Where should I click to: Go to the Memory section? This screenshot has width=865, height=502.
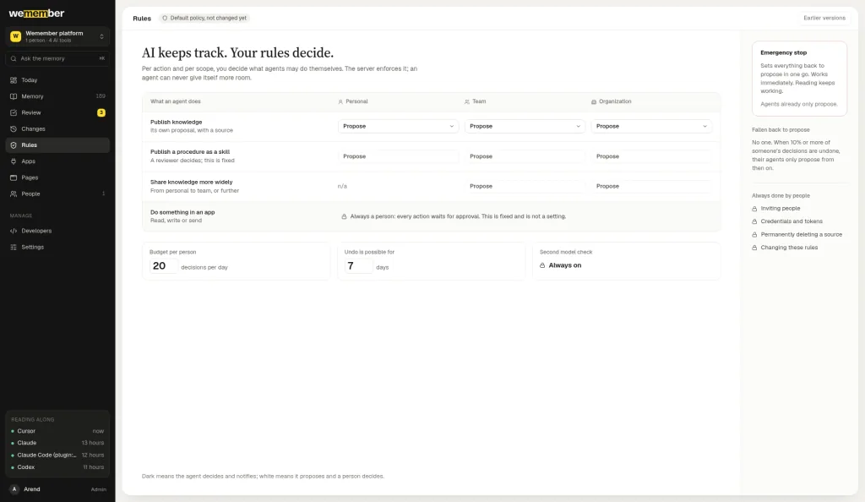(57, 96)
